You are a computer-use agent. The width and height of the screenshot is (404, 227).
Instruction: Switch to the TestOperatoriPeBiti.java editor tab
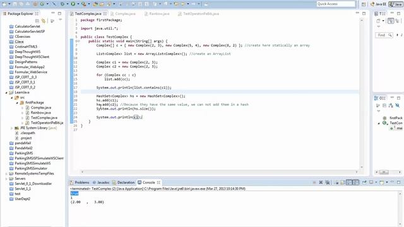201,14
